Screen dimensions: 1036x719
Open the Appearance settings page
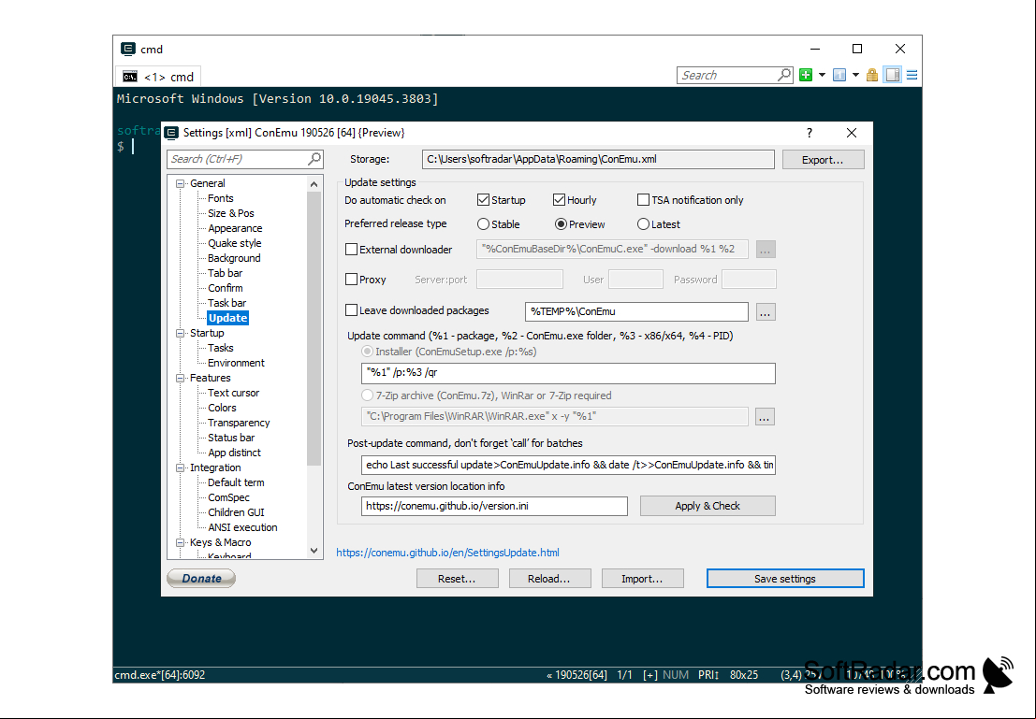235,228
